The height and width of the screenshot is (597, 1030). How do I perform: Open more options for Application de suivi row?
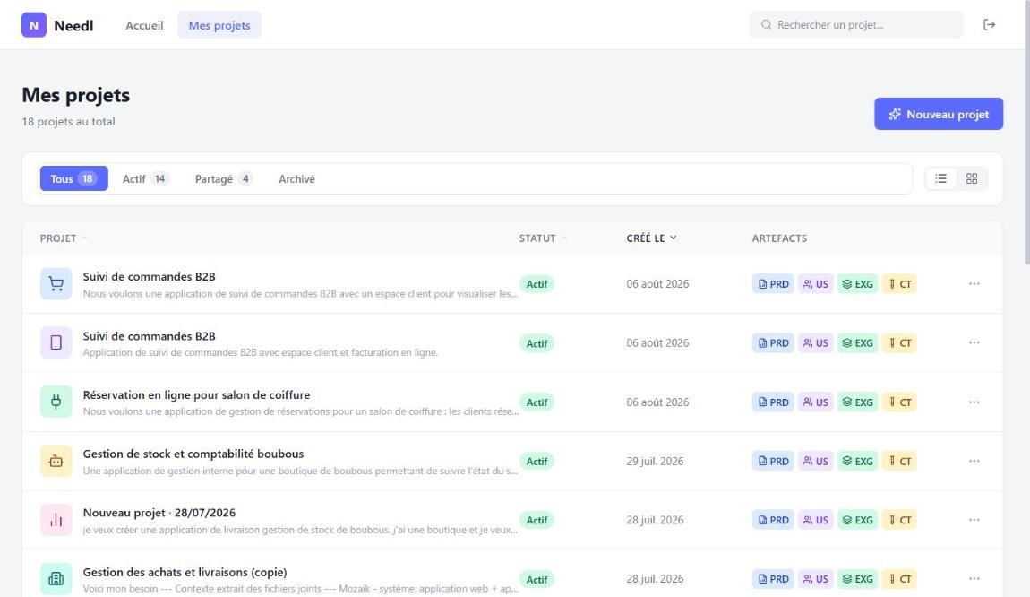pos(974,342)
